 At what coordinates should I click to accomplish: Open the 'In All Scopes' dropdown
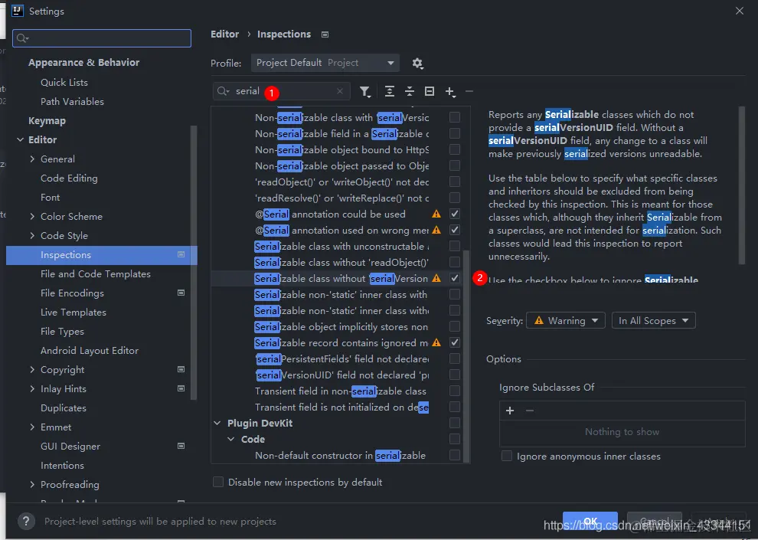[654, 320]
